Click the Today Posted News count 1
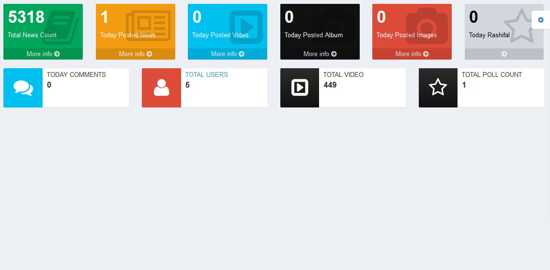Image resolution: width=550 pixels, height=270 pixels. point(105,17)
